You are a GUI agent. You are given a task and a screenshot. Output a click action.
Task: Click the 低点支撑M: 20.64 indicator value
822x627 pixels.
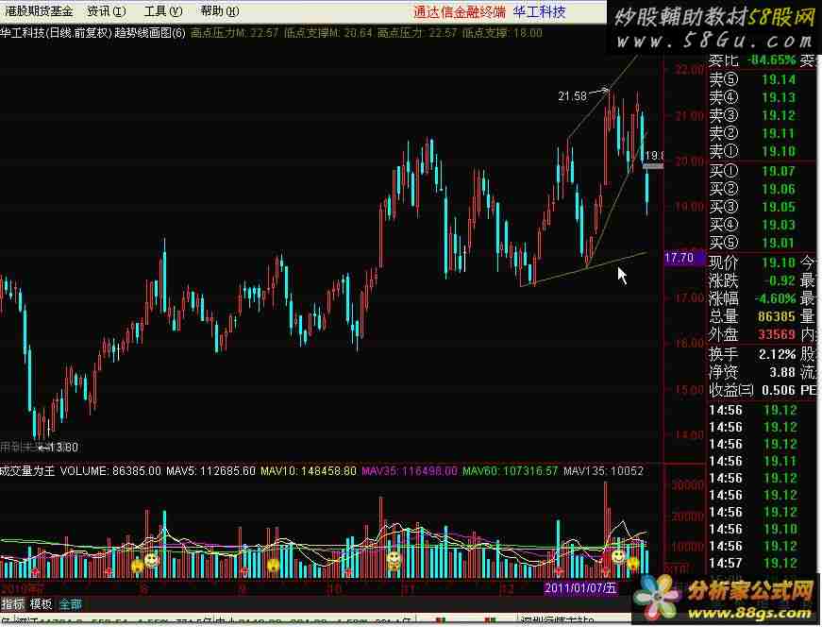pos(328,33)
